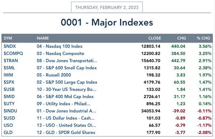Open 04 - Nasdaq 100 Index
This screenshot has height=139, width=215.
click(x=59, y=46)
